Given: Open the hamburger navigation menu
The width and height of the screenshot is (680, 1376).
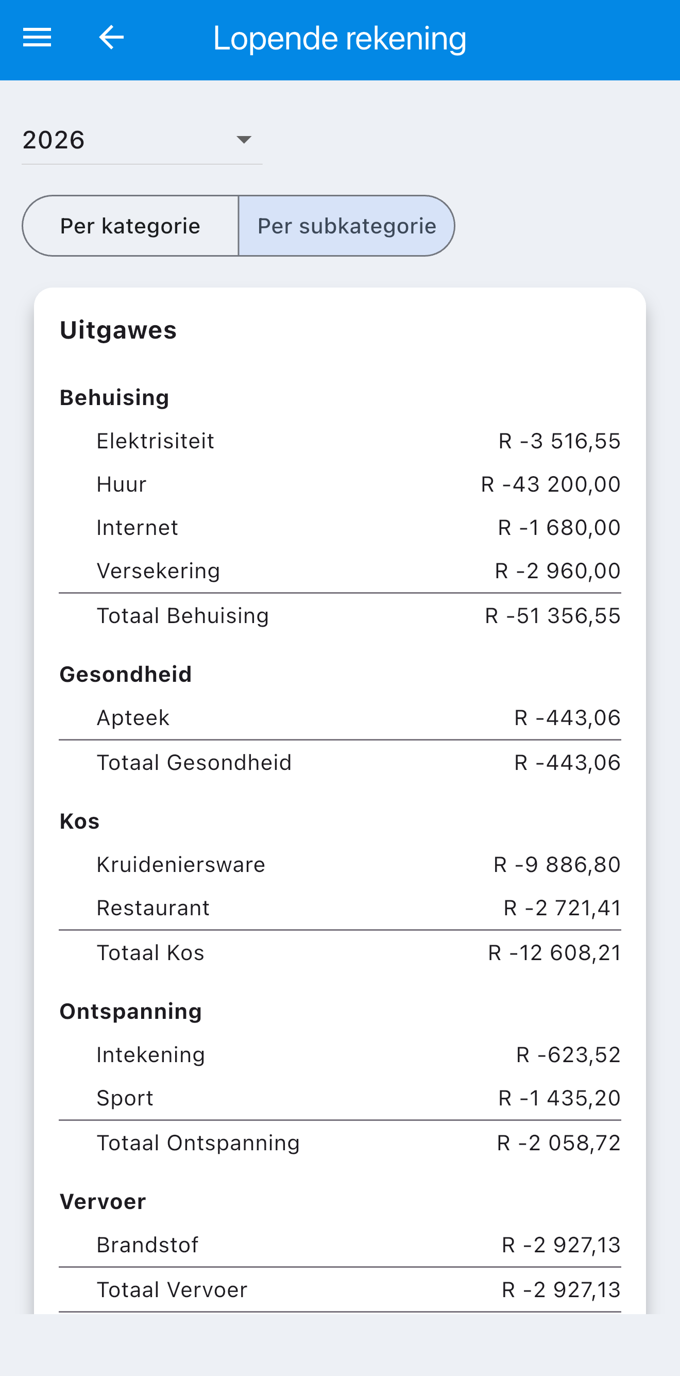Looking at the screenshot, I should click(37, 38).
